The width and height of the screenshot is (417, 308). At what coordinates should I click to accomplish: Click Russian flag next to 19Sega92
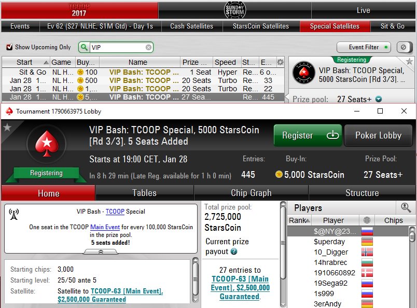click(367, 283)
